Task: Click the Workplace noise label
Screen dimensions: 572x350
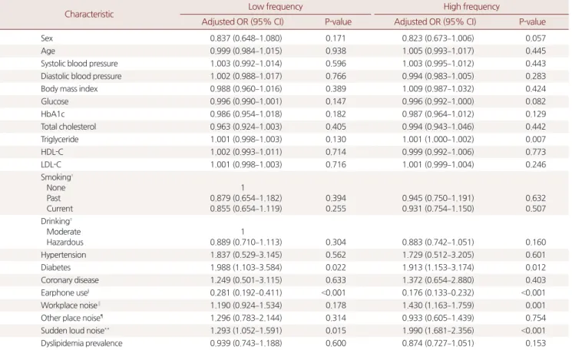Action: point(69,305)
